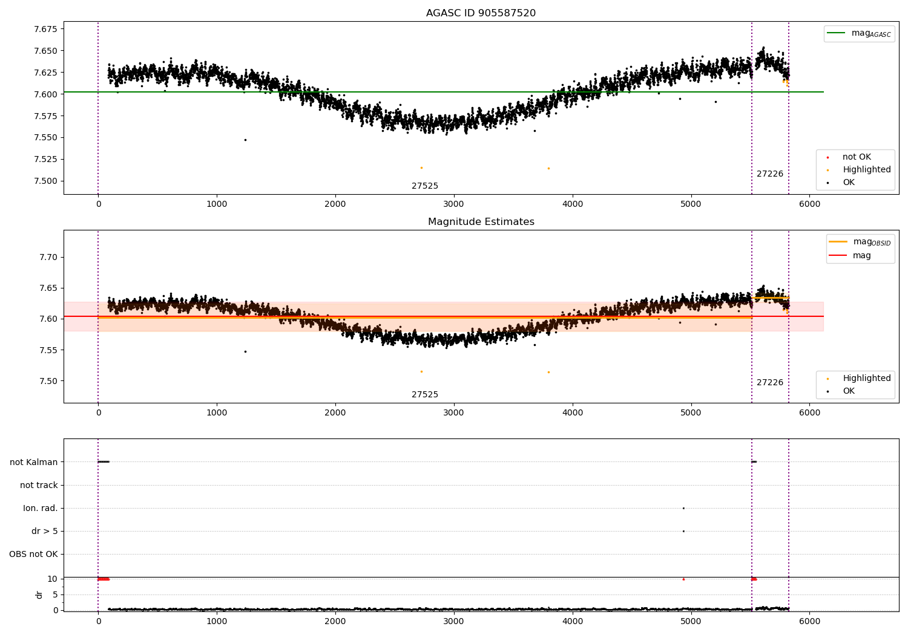Click the 6000 x-axis tick under bottom plot
Image resolution: width=908 pixels, height=635 pixels.
[x=809, y=622]
